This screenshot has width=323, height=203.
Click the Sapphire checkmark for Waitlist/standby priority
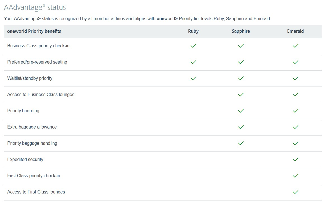point(241,78)
